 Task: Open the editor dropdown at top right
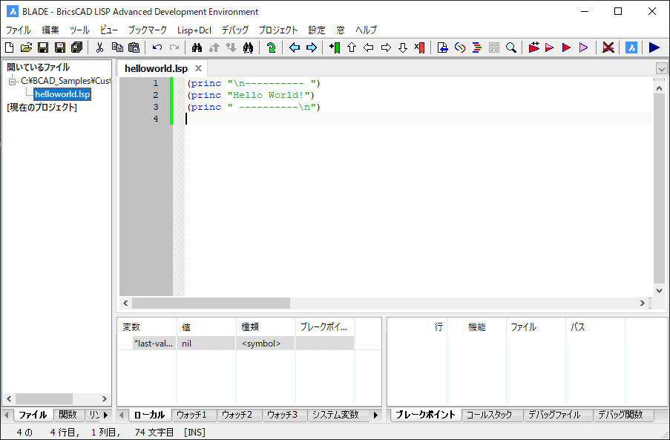(x=661, y=68)
